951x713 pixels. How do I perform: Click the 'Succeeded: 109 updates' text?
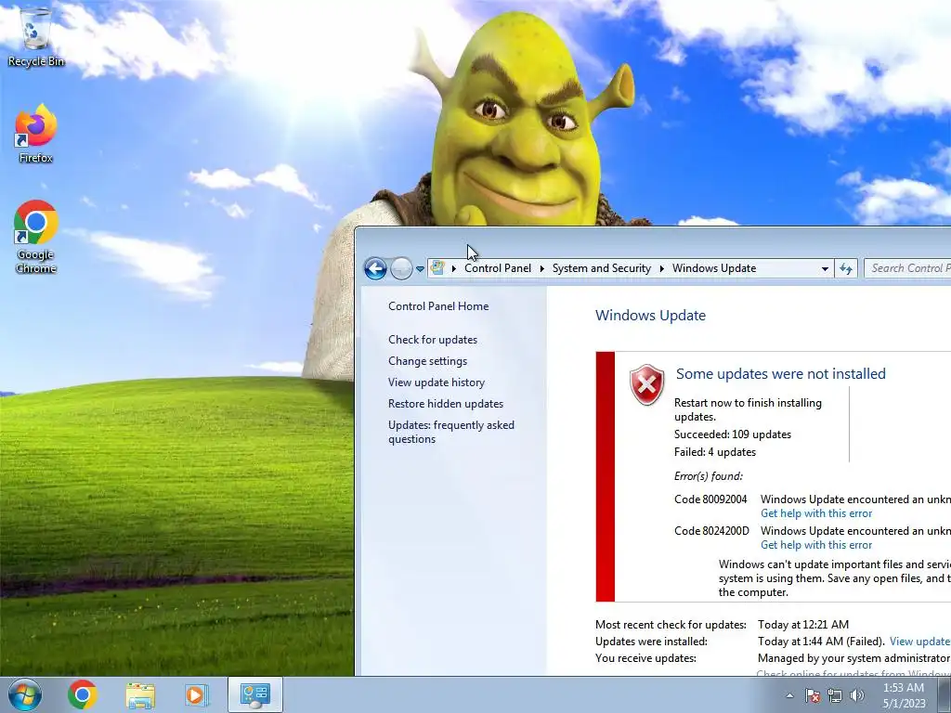click(x=733, y=434)
